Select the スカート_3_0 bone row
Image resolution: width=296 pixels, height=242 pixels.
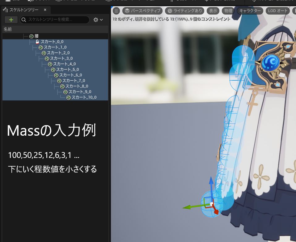(55, 58)
